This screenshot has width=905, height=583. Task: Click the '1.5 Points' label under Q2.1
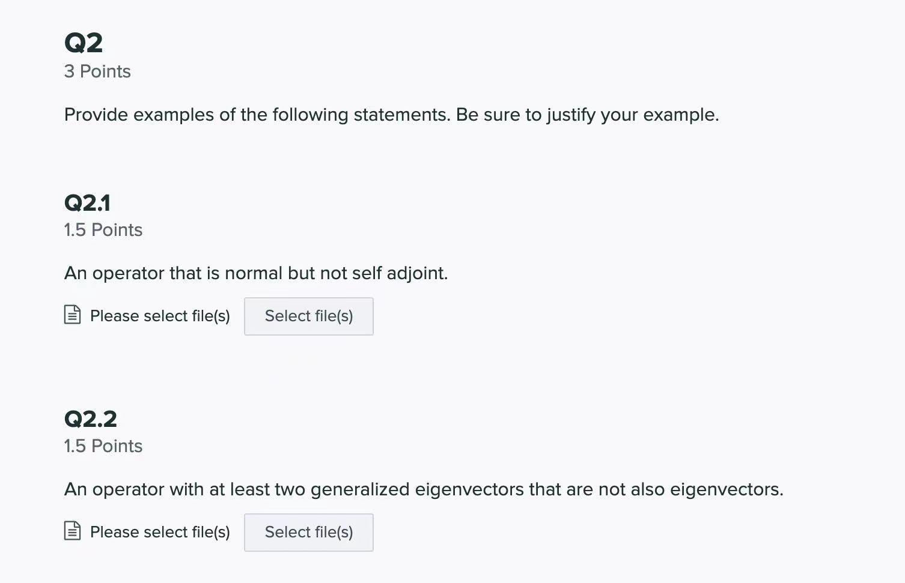[x=103, y=229]
